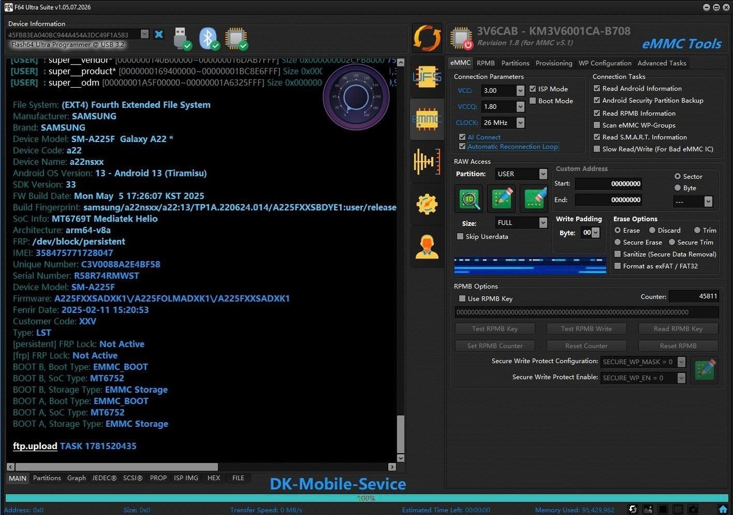Toggle the AI Connect checkbox

[462, 137]
